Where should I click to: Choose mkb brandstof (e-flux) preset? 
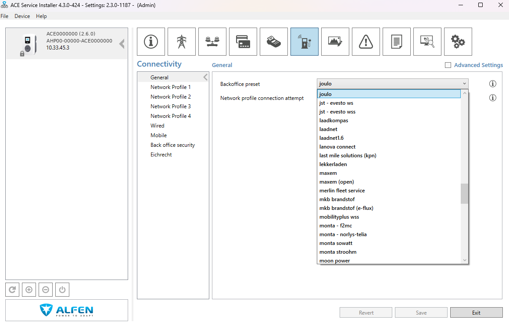click(389, 208)
